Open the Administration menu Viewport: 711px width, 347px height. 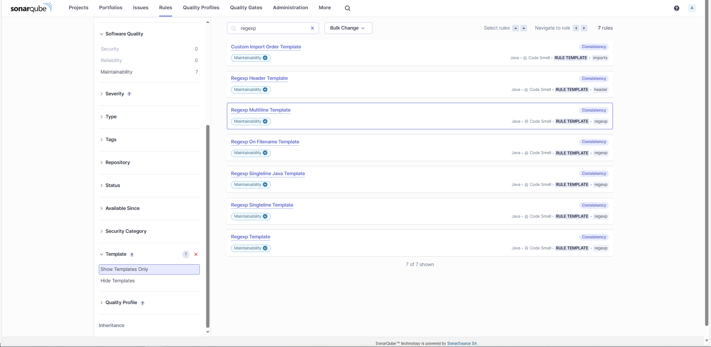point(291,8)
